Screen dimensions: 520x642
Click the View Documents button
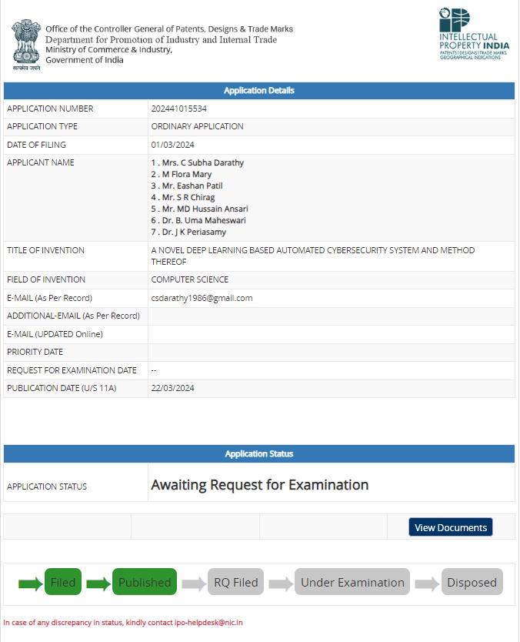pyautogui.click(x=451, y=527)
